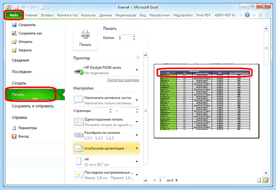Click the Открыть folder icon

pyautogui.click(x=14, y=42)
